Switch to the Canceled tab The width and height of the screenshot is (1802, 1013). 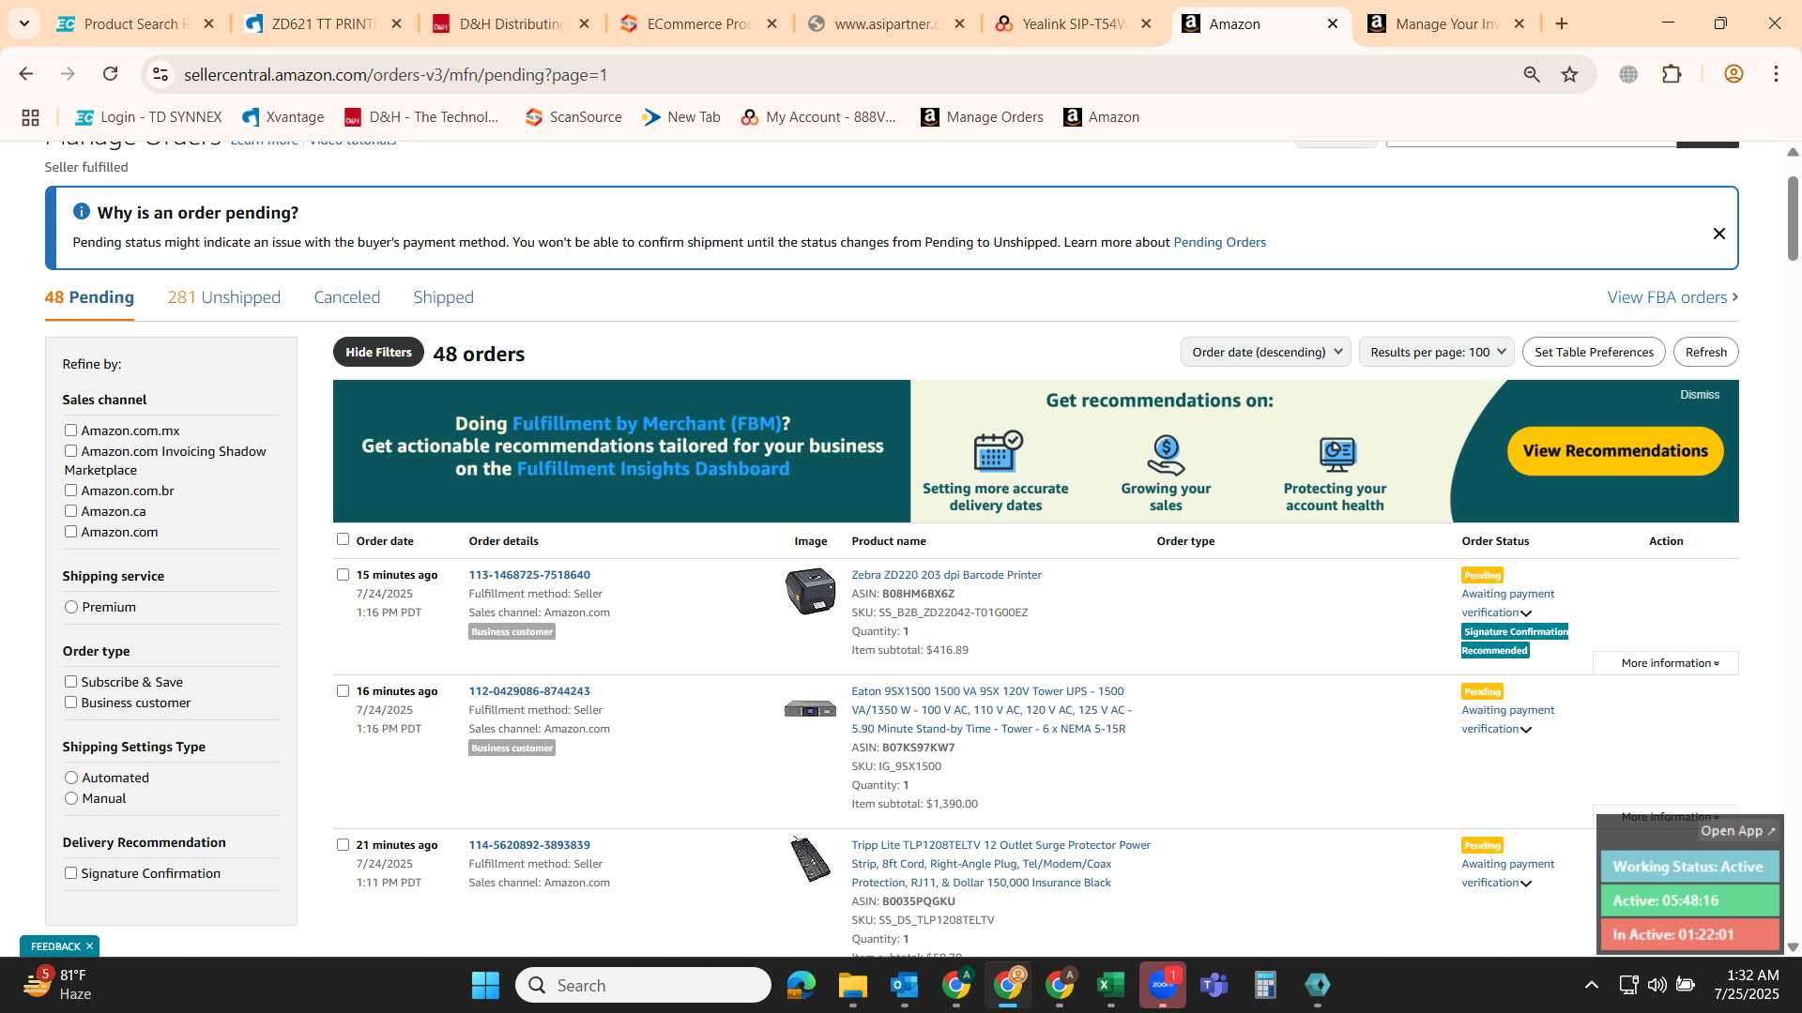(346, 297)
